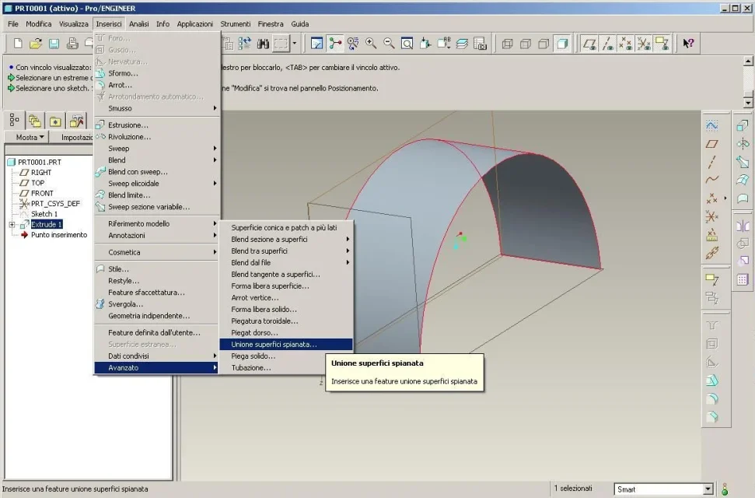Click the New file icon

pos(18,44)
